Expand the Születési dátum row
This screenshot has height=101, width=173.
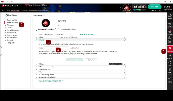point(36,69)
